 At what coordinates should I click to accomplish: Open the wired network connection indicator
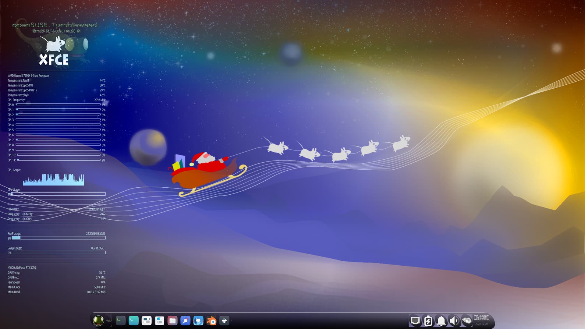pyautogui.click(x=415, y=321)
